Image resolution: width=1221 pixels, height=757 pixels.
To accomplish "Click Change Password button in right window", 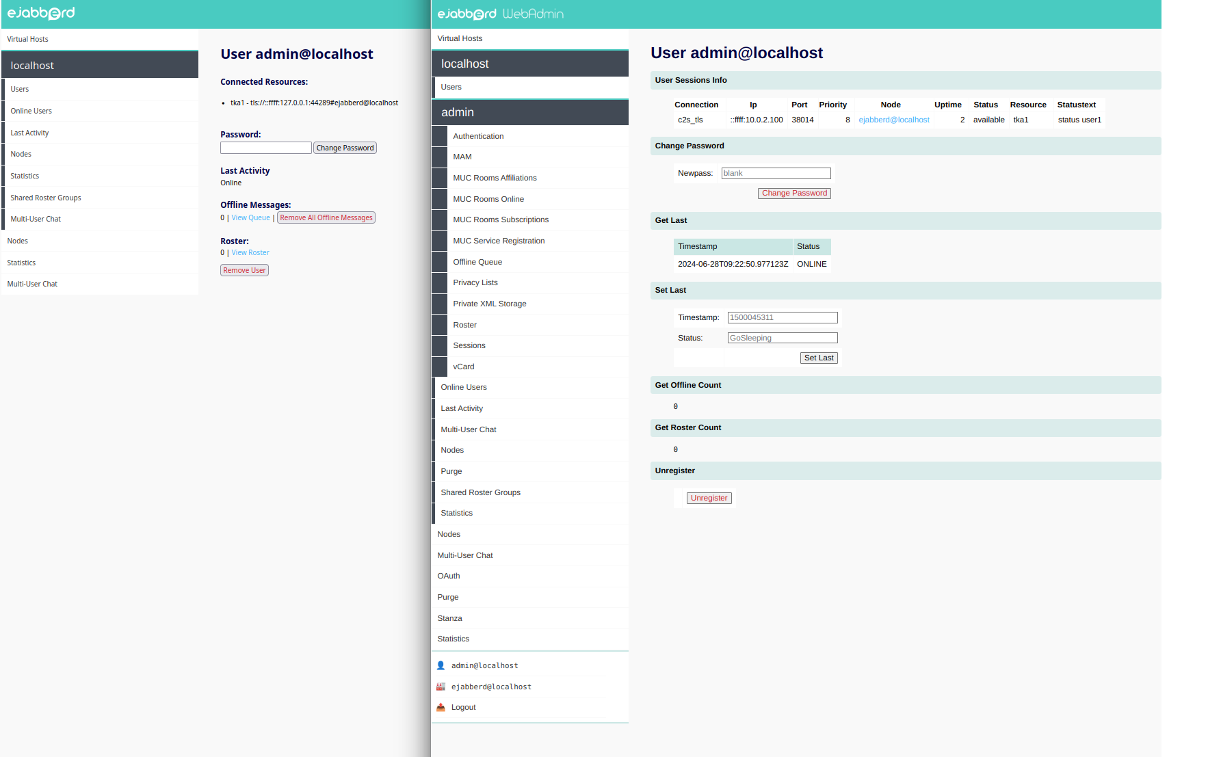I will (794, 194).
